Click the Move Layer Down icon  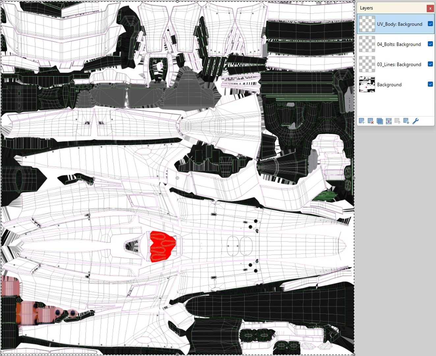click(x=406, y=121)
